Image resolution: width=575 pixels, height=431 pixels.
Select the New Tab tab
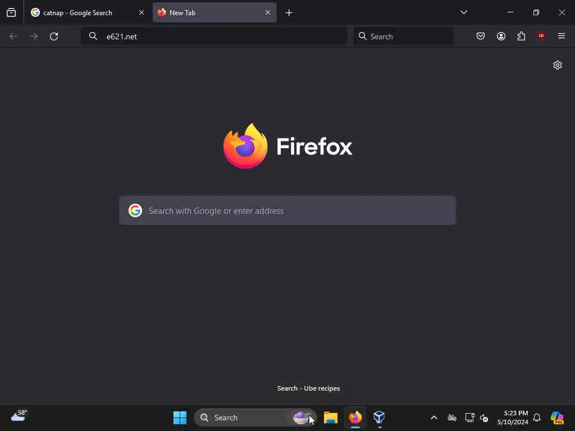point(215,12)
